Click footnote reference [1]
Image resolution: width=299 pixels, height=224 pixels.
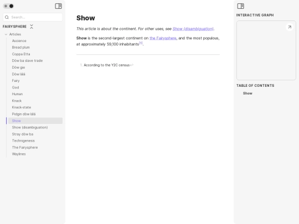[x=141, y=43]
